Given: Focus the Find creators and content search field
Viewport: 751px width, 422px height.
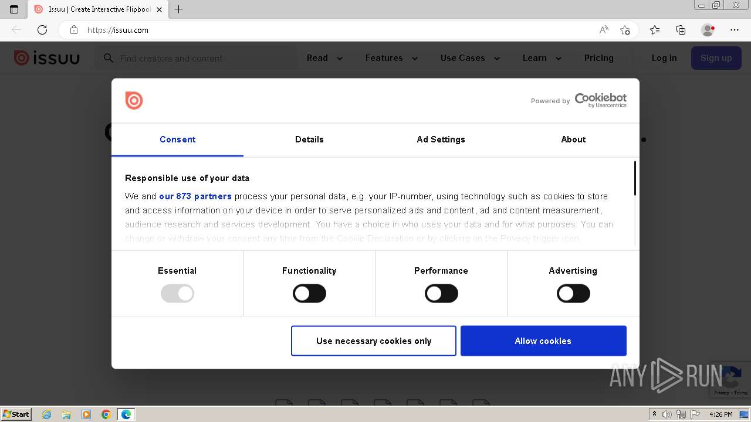Looking at the screenshot, I should click(x=196, y=58).
